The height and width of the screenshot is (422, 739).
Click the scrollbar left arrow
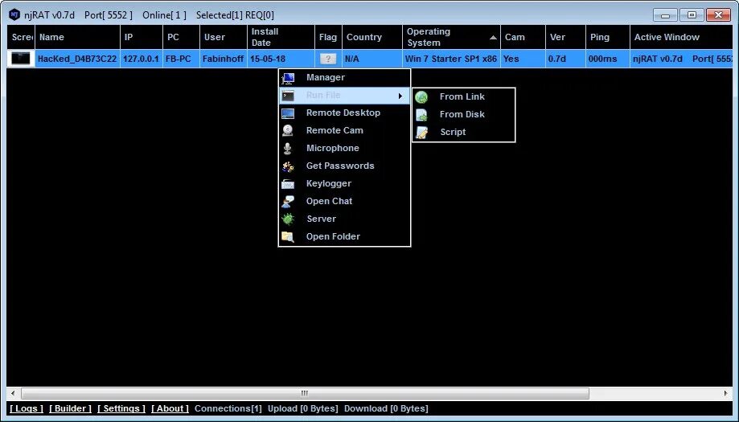coord(13,393)
